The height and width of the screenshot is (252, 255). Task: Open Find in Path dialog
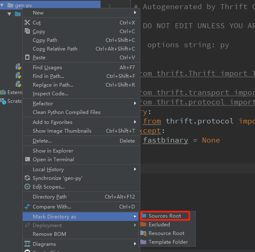[81, 76]
